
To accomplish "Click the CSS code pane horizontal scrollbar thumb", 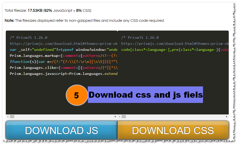I will click(x=124, y=116).
